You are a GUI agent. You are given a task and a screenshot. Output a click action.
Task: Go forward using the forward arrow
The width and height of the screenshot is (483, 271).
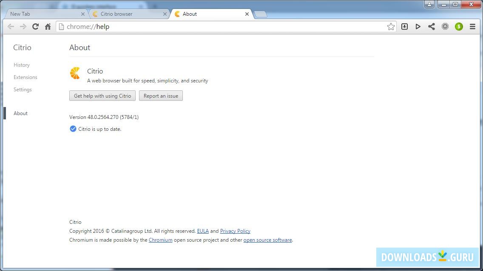23,27
